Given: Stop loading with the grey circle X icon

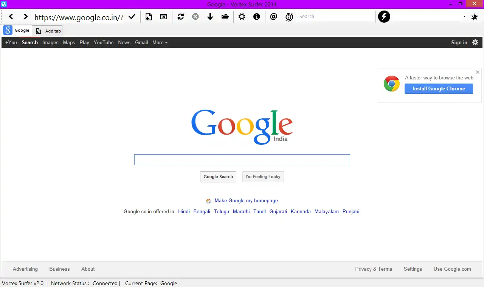Looking at the screenshot, I should 195,17.
